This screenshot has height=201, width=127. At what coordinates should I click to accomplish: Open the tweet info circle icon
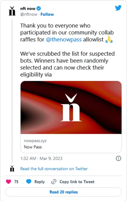[118, 158]
